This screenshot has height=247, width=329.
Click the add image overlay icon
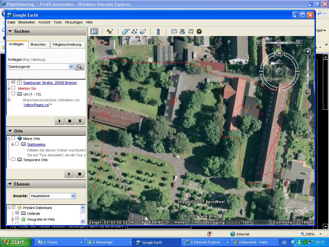pos(143,32)
